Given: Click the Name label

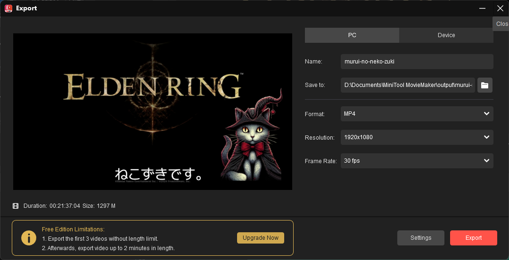Looking at the screenshot, I should [313, 62].
